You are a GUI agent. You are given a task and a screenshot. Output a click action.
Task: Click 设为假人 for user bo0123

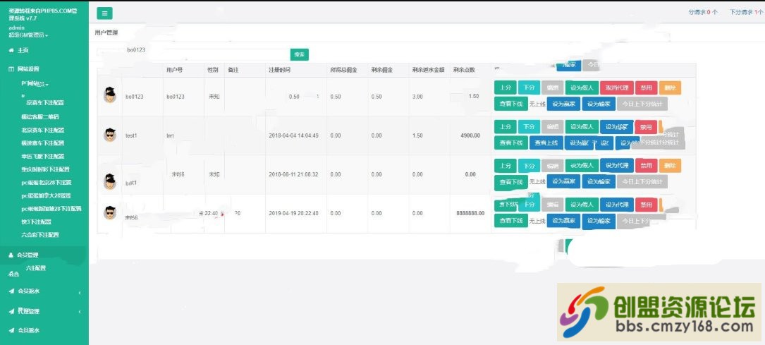click(x=582, y=87)
